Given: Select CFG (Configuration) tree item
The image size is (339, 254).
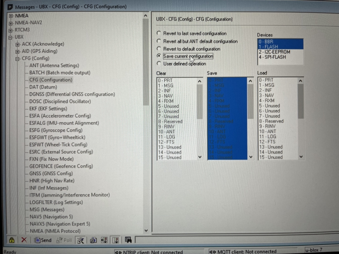Looking at the screenshot, I should (x=51, y=80).
